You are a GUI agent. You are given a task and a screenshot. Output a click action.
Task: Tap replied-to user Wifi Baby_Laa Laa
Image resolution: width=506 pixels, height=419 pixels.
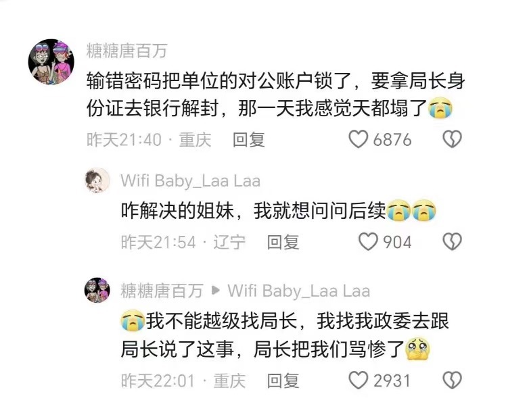(299, 291)
